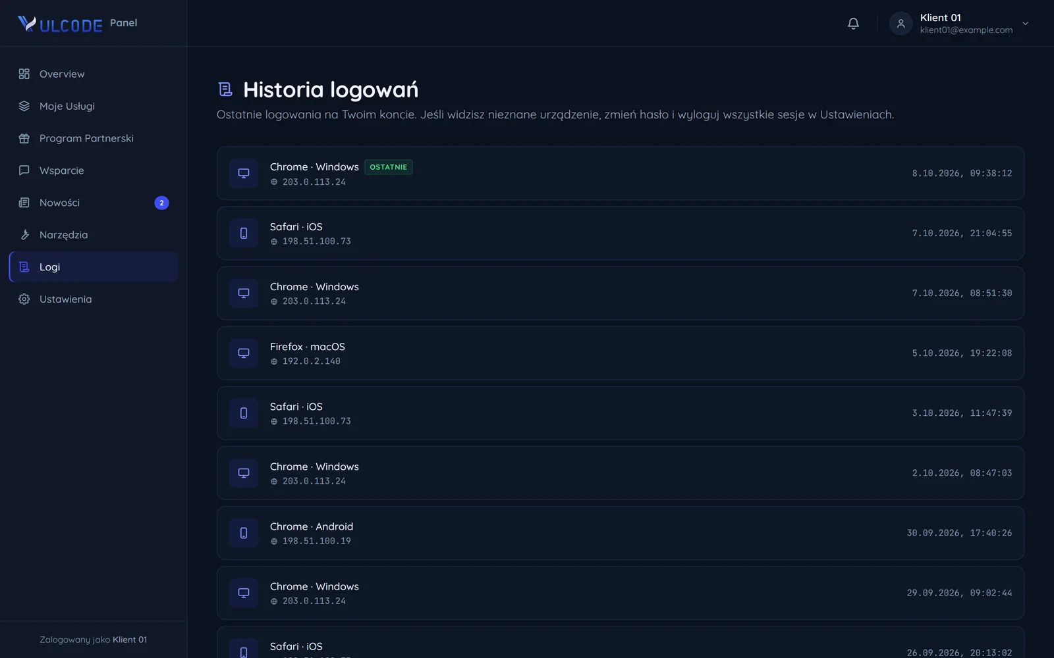Click the Program Partnerski gift icon
Image resolution: width=1054 pixels, height=658 pixels.
24,138
